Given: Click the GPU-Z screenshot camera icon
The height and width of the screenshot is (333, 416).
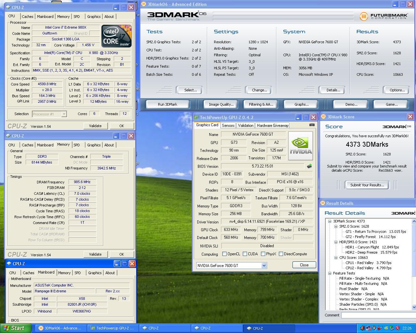Looking at the screenshot, I should (312, 125).
